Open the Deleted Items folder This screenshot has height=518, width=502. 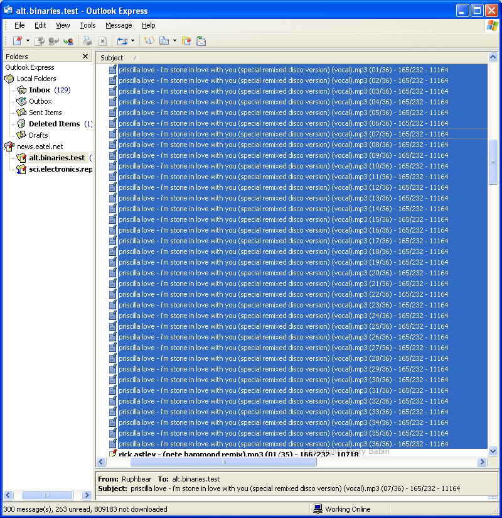(x=55, y=124)
